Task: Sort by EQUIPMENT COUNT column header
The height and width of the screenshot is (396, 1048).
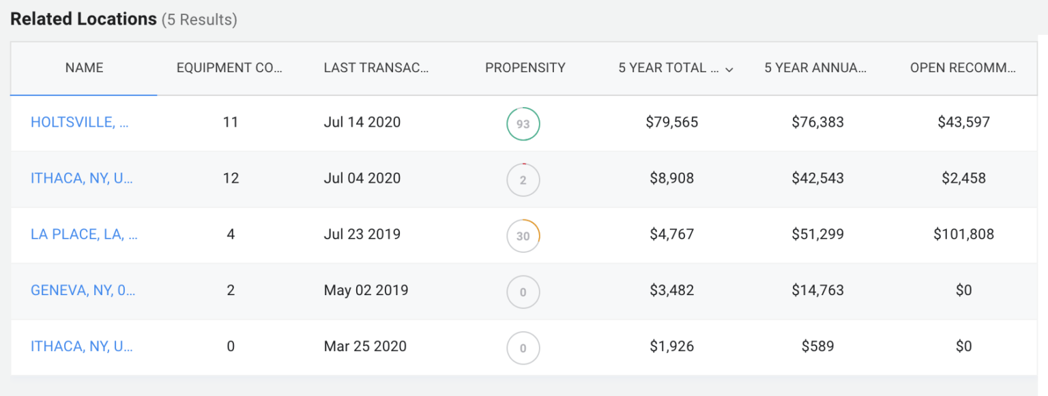Action: [230, 67]
